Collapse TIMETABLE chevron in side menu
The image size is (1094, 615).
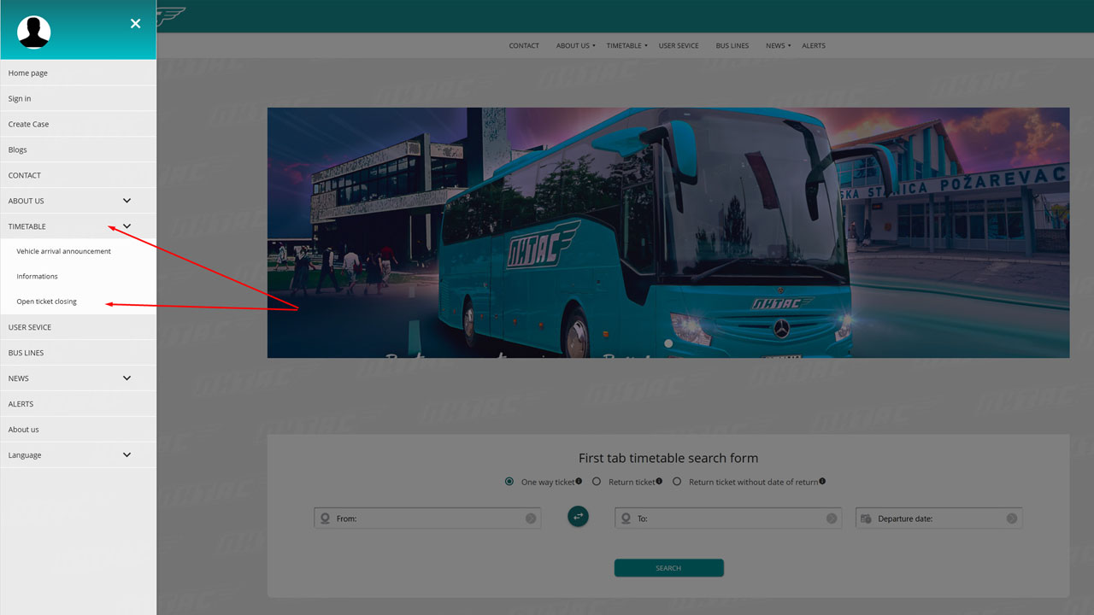126,226
